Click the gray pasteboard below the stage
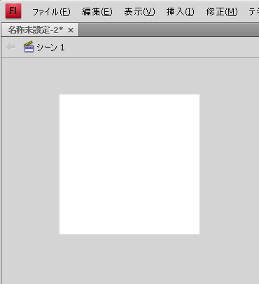 coord(129,259)
